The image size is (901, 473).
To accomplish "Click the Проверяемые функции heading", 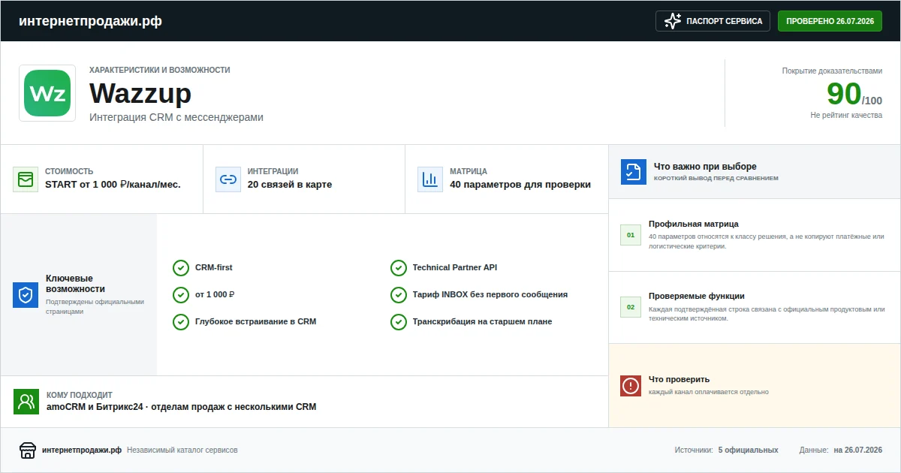I will [697, 296].
